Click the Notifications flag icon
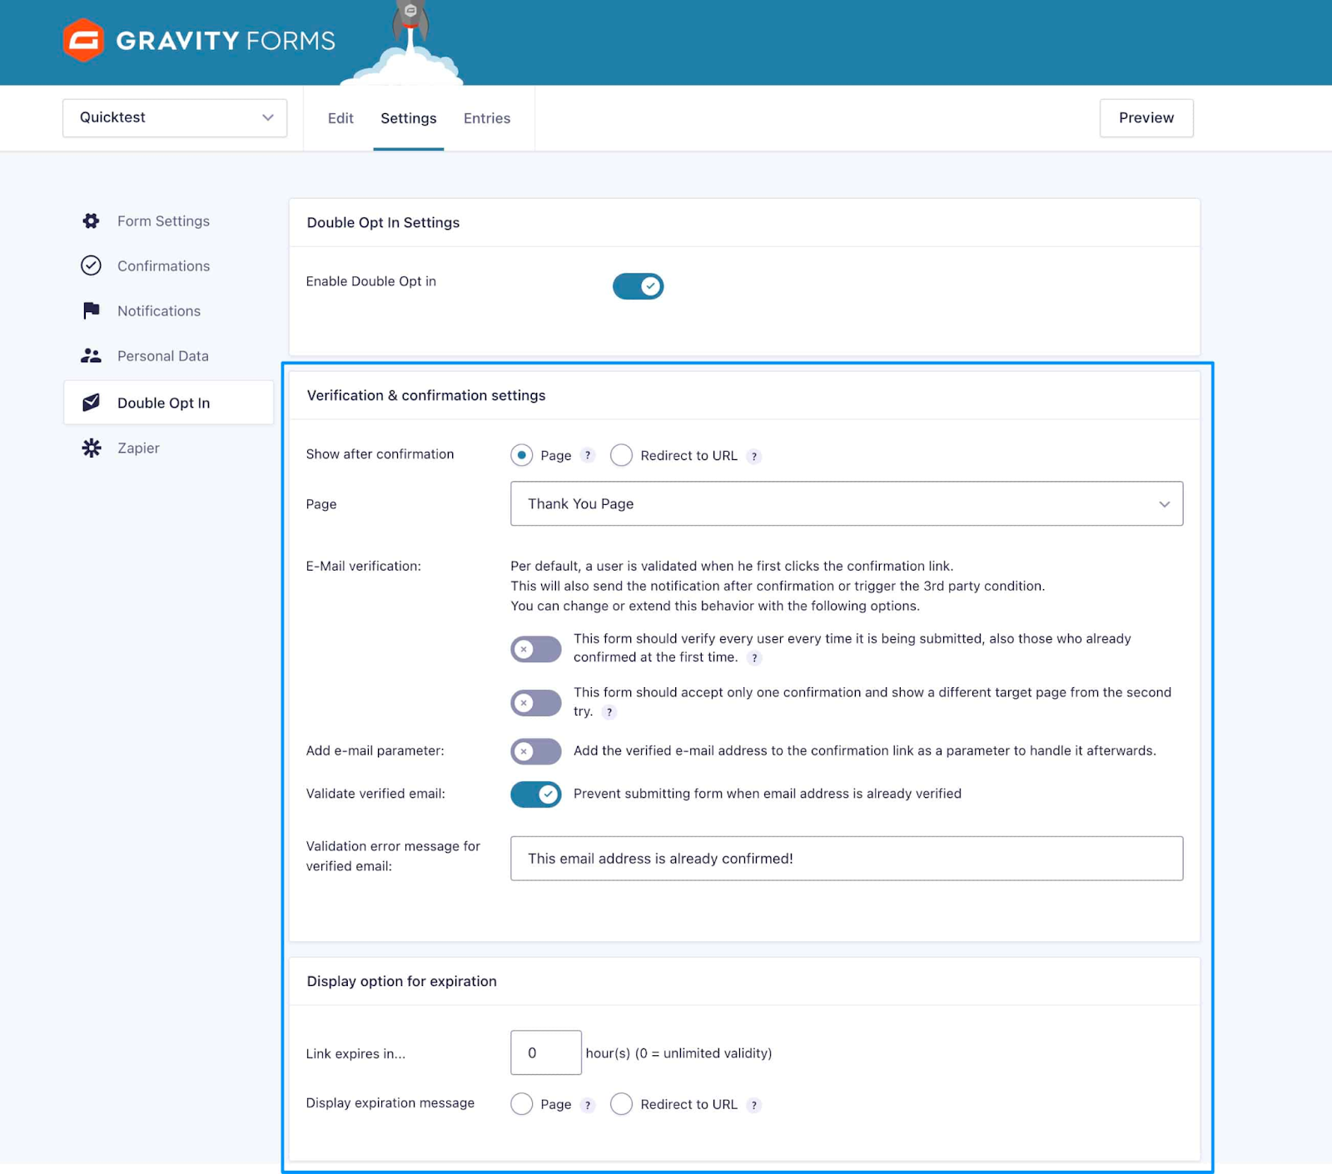The image size is (1332, 1174). pos(91,310)
